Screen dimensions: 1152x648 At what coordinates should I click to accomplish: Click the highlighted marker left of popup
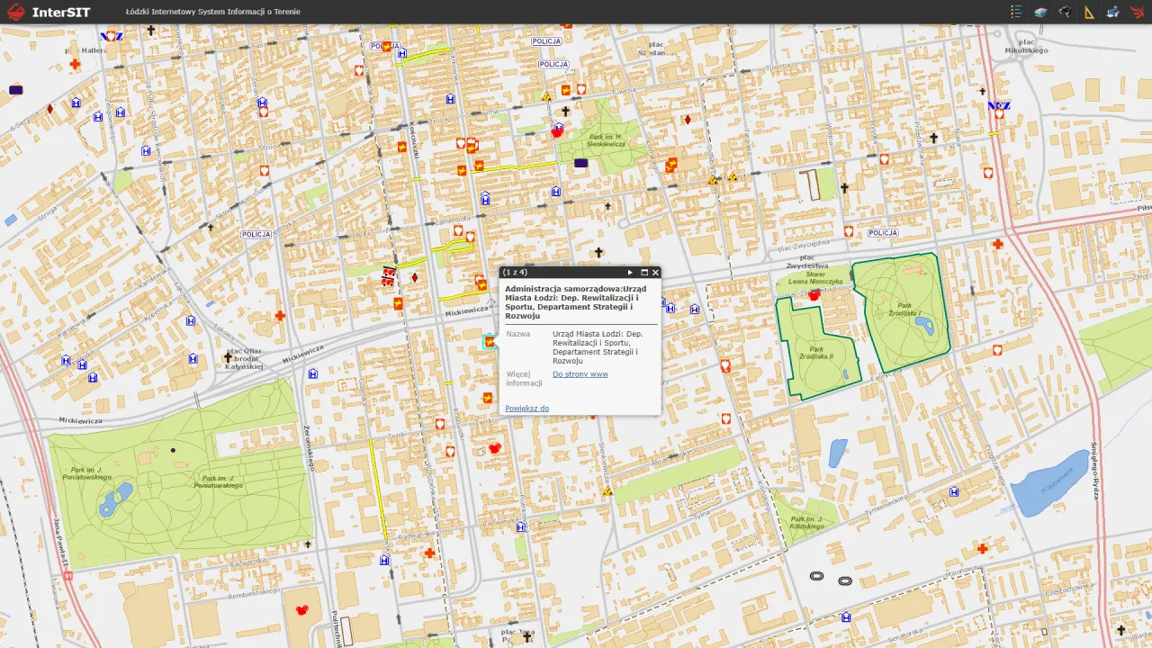[x=490, y=341]
